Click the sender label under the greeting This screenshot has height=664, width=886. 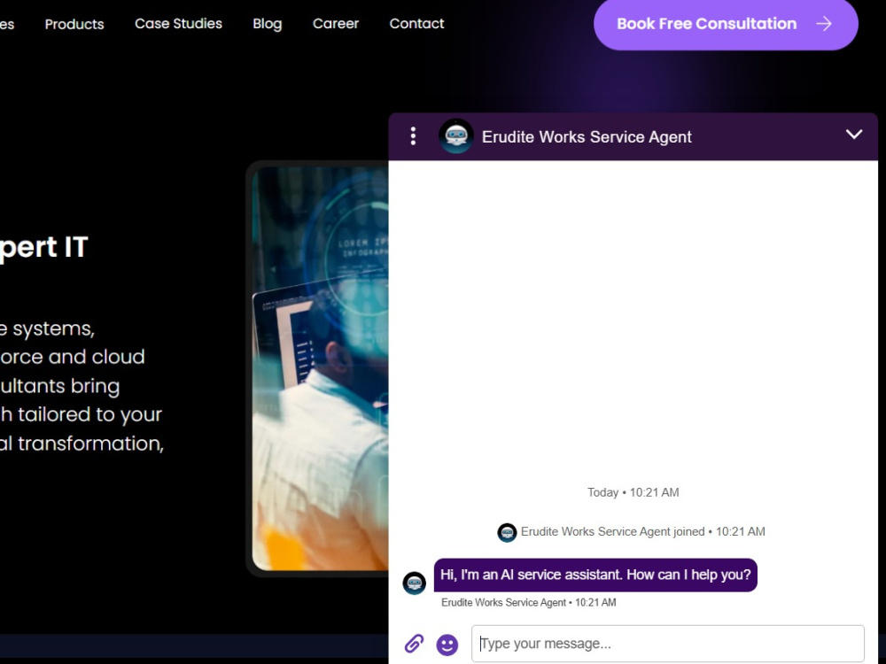tap(528, 602)
